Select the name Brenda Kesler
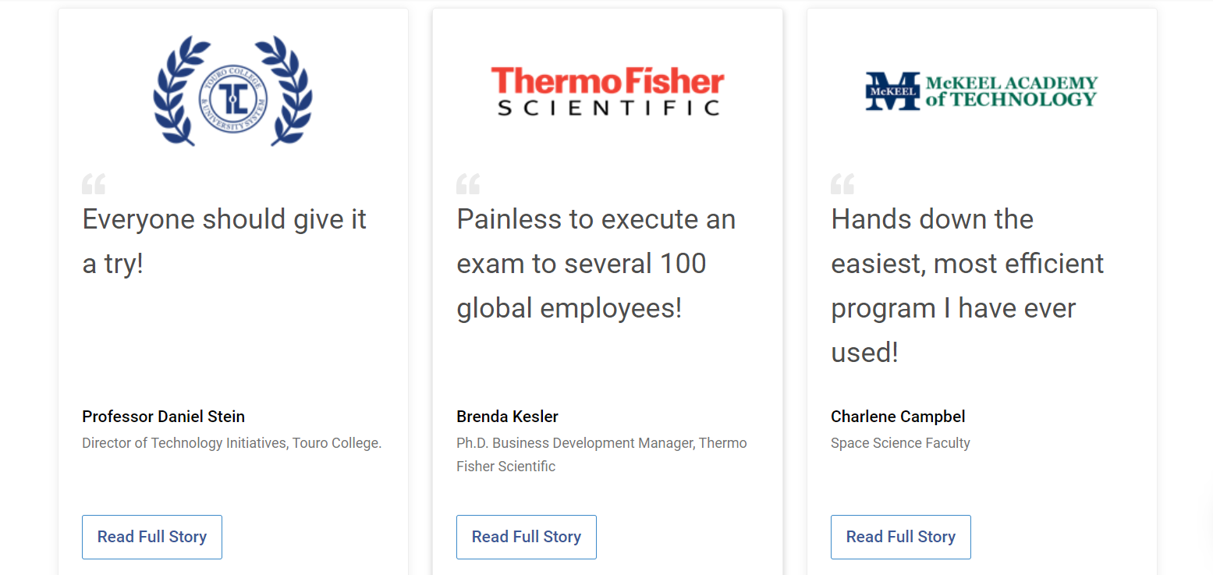 [x=508, y=417]
